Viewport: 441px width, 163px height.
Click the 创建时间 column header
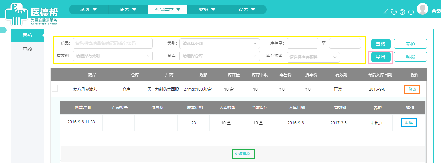(83, 108)
